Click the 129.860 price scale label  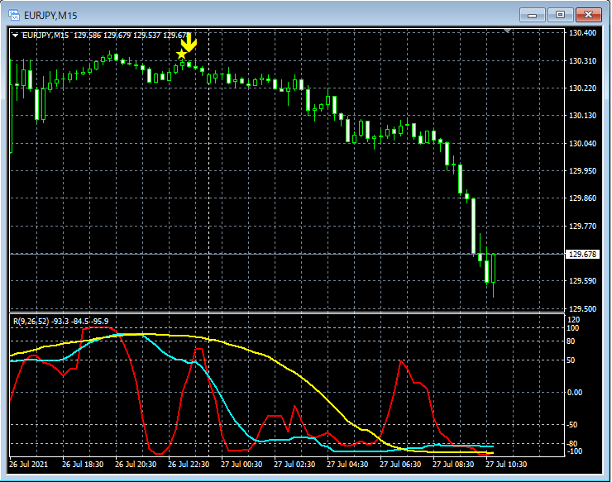583,198
